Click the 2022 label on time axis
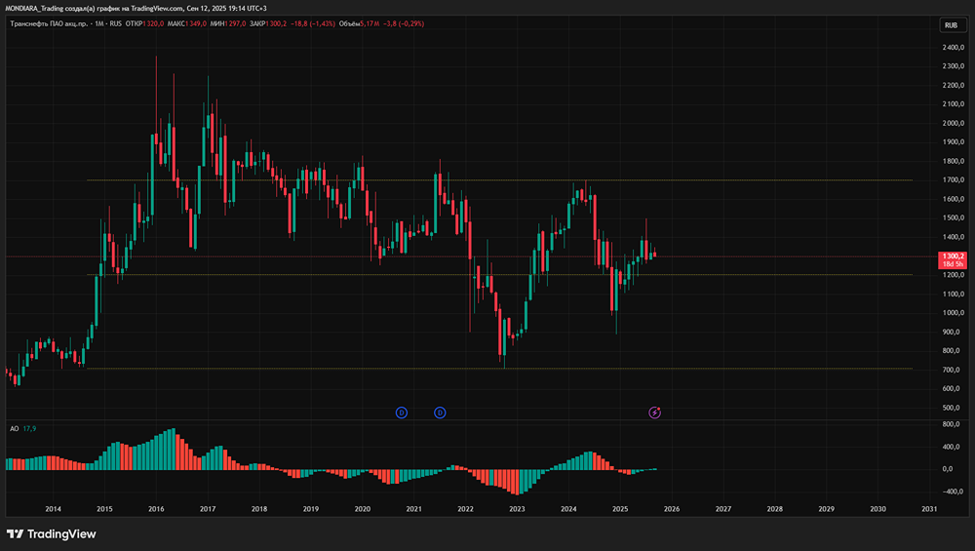 coord(466,509)
